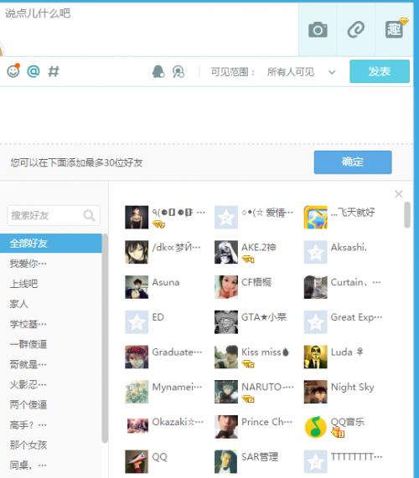Expand the 所有人可见 visibility dropdown
This screenshot has height=478, width=419.
tap(301, 72)
